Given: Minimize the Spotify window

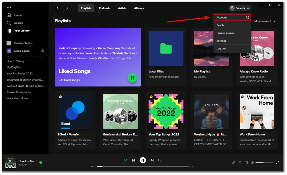Looking at the screenshot, I should (x=262, y=5).
